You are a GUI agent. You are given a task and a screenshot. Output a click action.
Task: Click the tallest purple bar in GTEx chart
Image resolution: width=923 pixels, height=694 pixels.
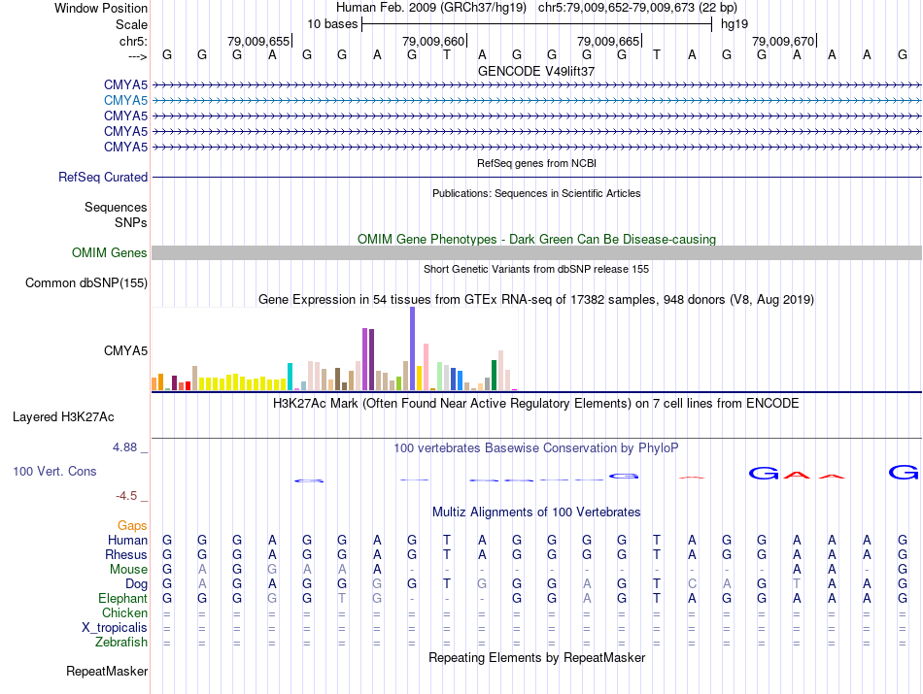point(412,348)
